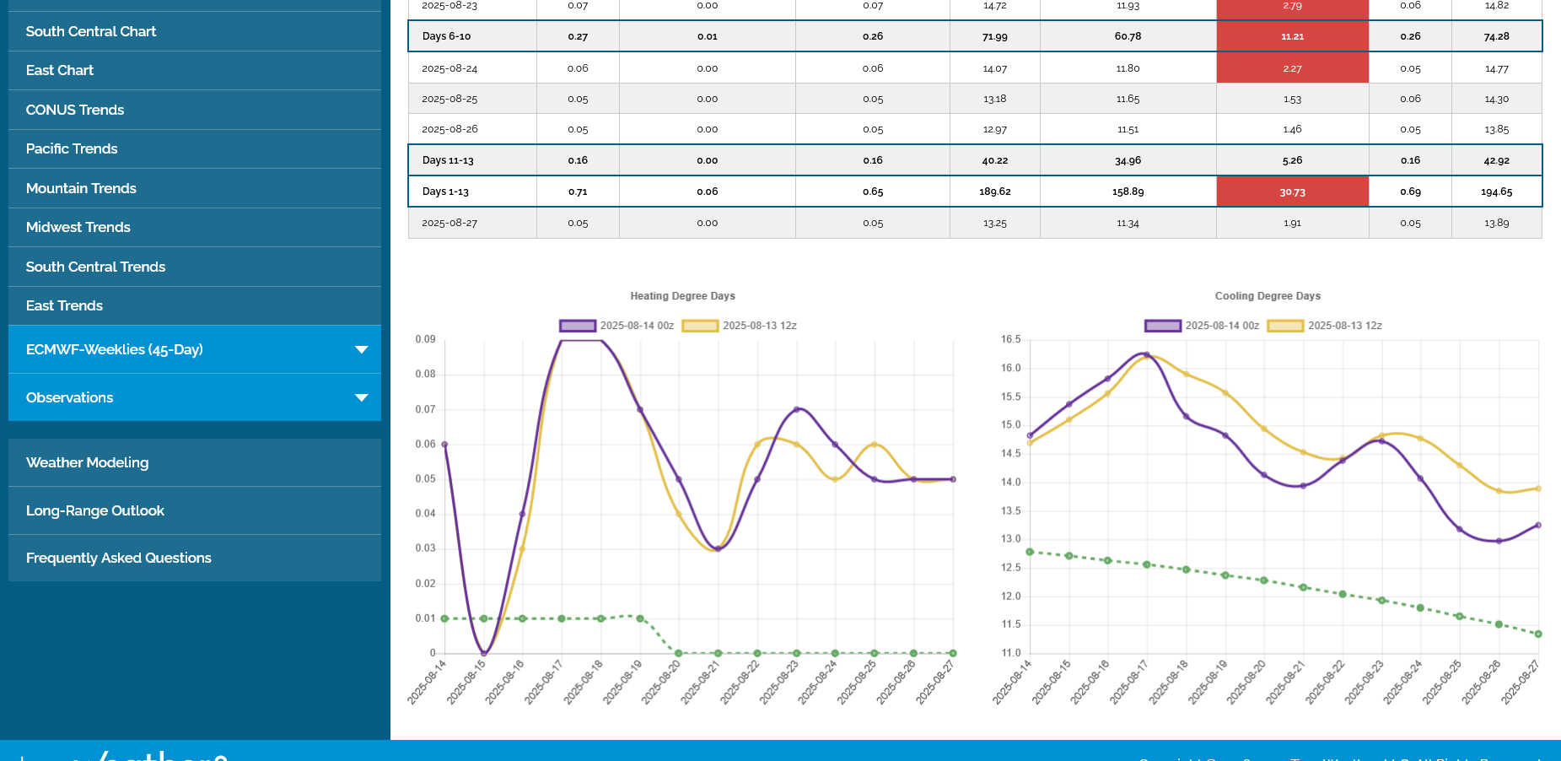The width and height of the screenshot is (1561, 761).
Task: Expand the Observations menu arrow
Action: [361, 397]
